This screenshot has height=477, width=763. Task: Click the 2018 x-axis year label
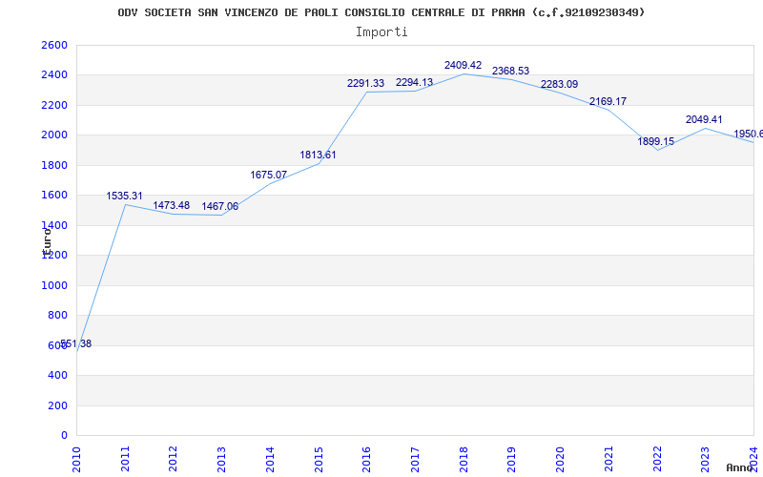[x=464, y=459]
